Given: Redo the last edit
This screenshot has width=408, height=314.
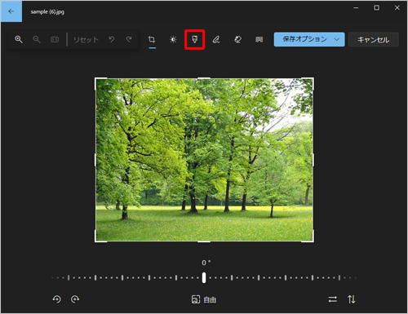Looking at the screenshot, I should (x=129, y=39).
